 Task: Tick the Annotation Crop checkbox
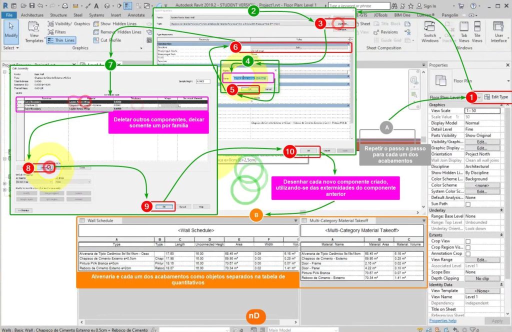pyautogui.click(x=468, y=253)
